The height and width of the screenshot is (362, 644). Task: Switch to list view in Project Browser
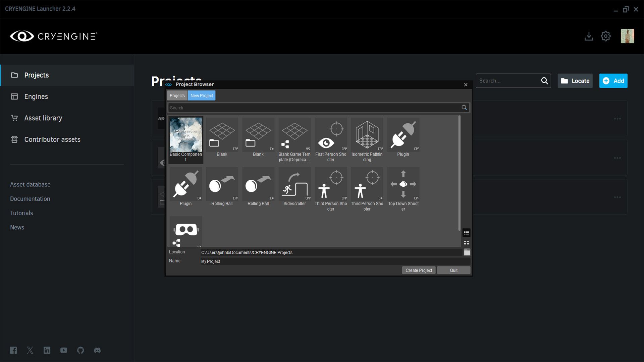point(466,233)
